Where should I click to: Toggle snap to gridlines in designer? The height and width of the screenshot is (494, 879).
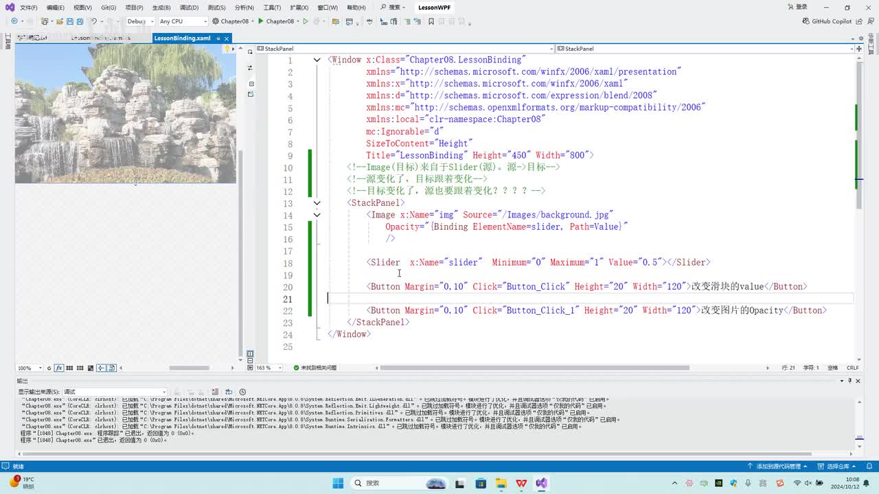click(80, 368)
